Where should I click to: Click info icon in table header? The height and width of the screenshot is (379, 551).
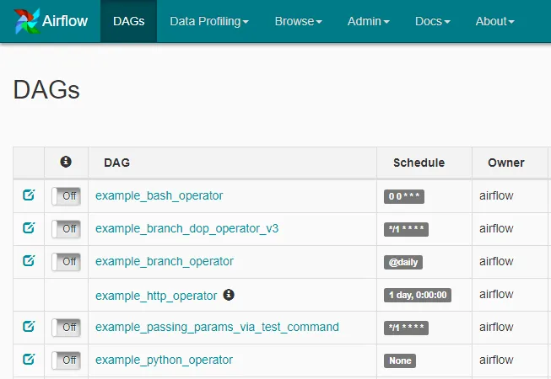point(66,163)
